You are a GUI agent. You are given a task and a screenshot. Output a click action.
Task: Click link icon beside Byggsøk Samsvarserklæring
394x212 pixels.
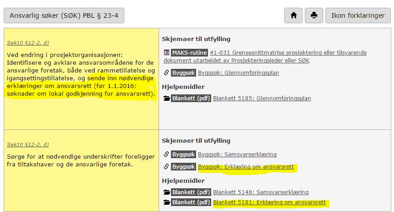tap(166, 155)
